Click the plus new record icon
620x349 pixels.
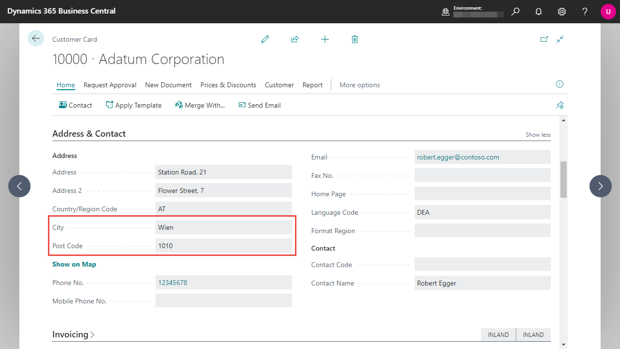click(325, 39)
